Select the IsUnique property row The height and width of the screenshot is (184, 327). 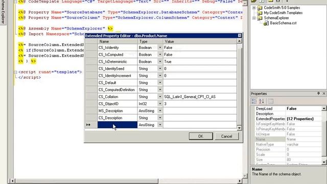288,134
